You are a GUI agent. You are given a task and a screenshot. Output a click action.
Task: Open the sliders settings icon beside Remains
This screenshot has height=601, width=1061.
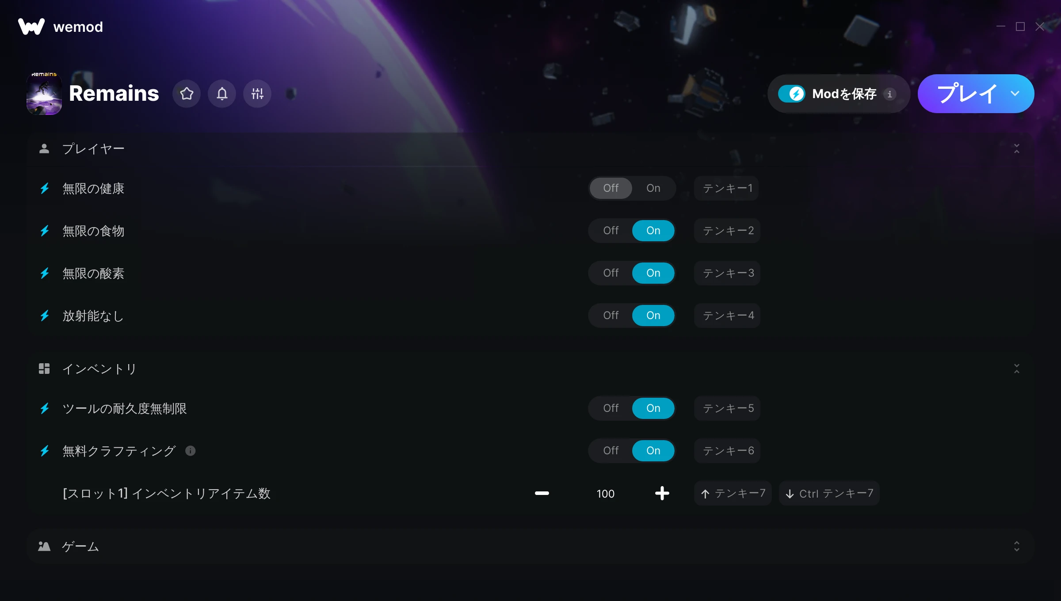[x=257, y=94]
